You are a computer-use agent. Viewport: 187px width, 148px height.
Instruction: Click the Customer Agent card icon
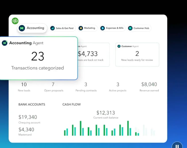119,46
